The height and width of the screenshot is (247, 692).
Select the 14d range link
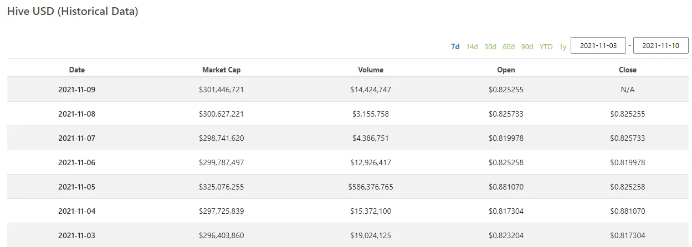(x=471, y=46)
